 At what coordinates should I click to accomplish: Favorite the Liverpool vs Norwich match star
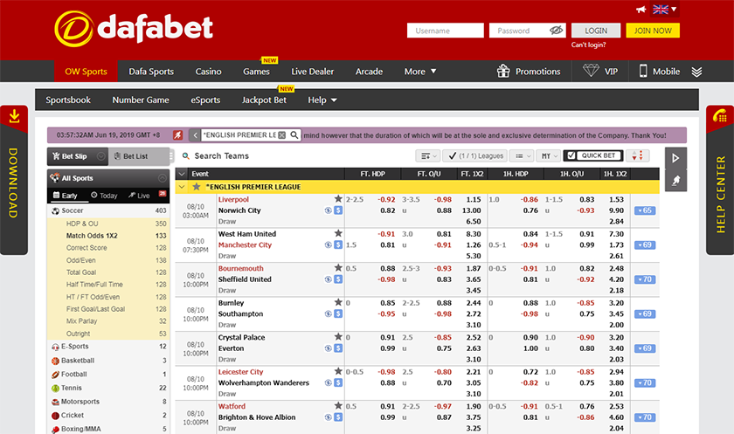click(x=338, y=200)
